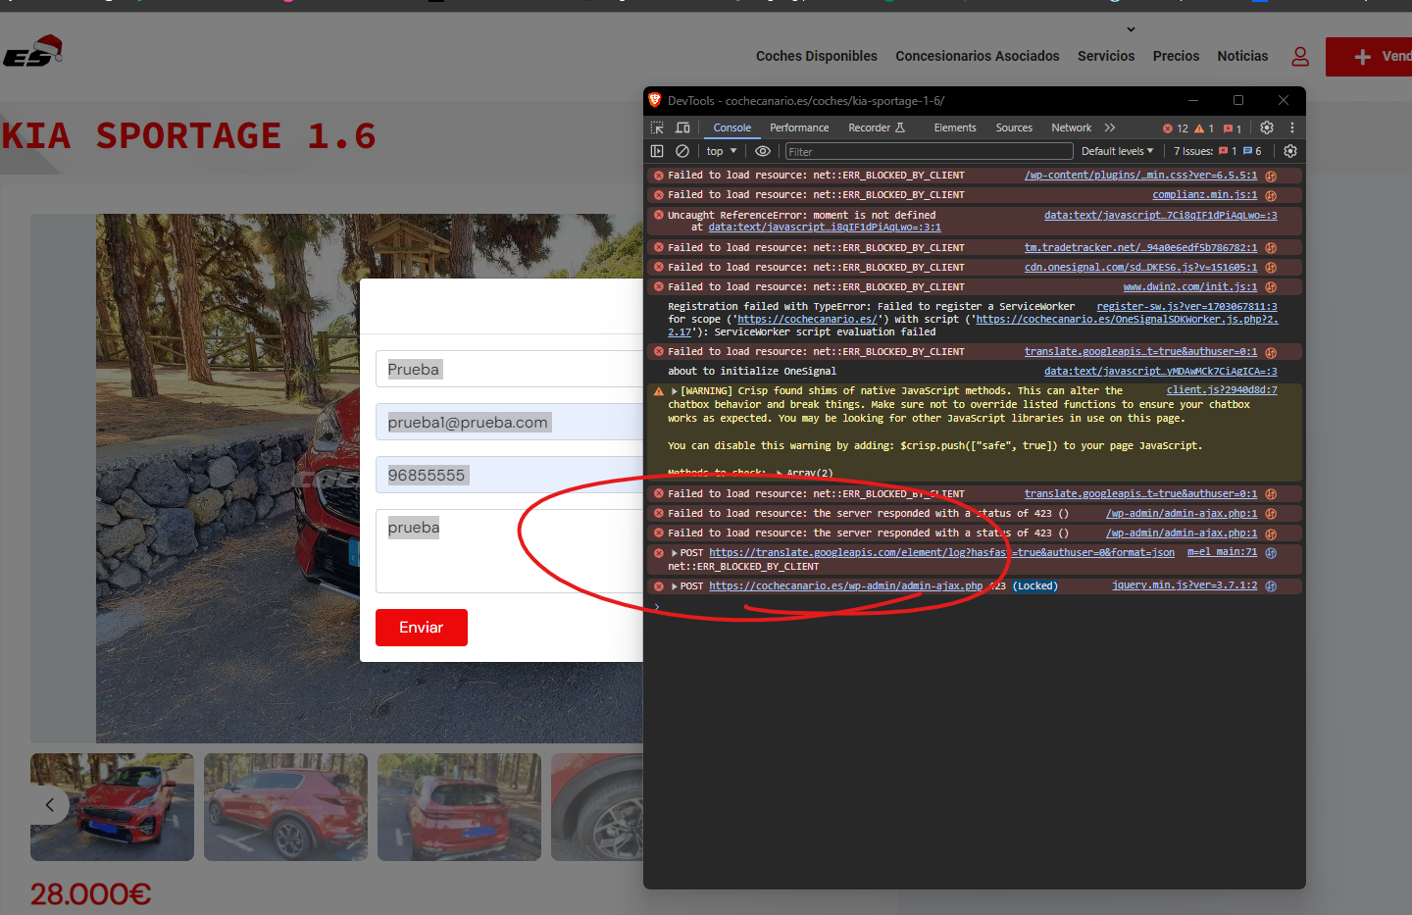The width and height of the screenshot is (1412, 915).
Task: Click the AI assist icon on dwin2.com row
Action: pos(1271,287)
